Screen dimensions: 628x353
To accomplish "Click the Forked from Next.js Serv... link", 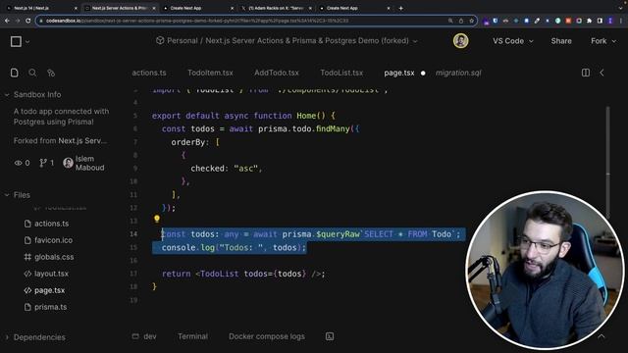I will [x=60, y=141].
